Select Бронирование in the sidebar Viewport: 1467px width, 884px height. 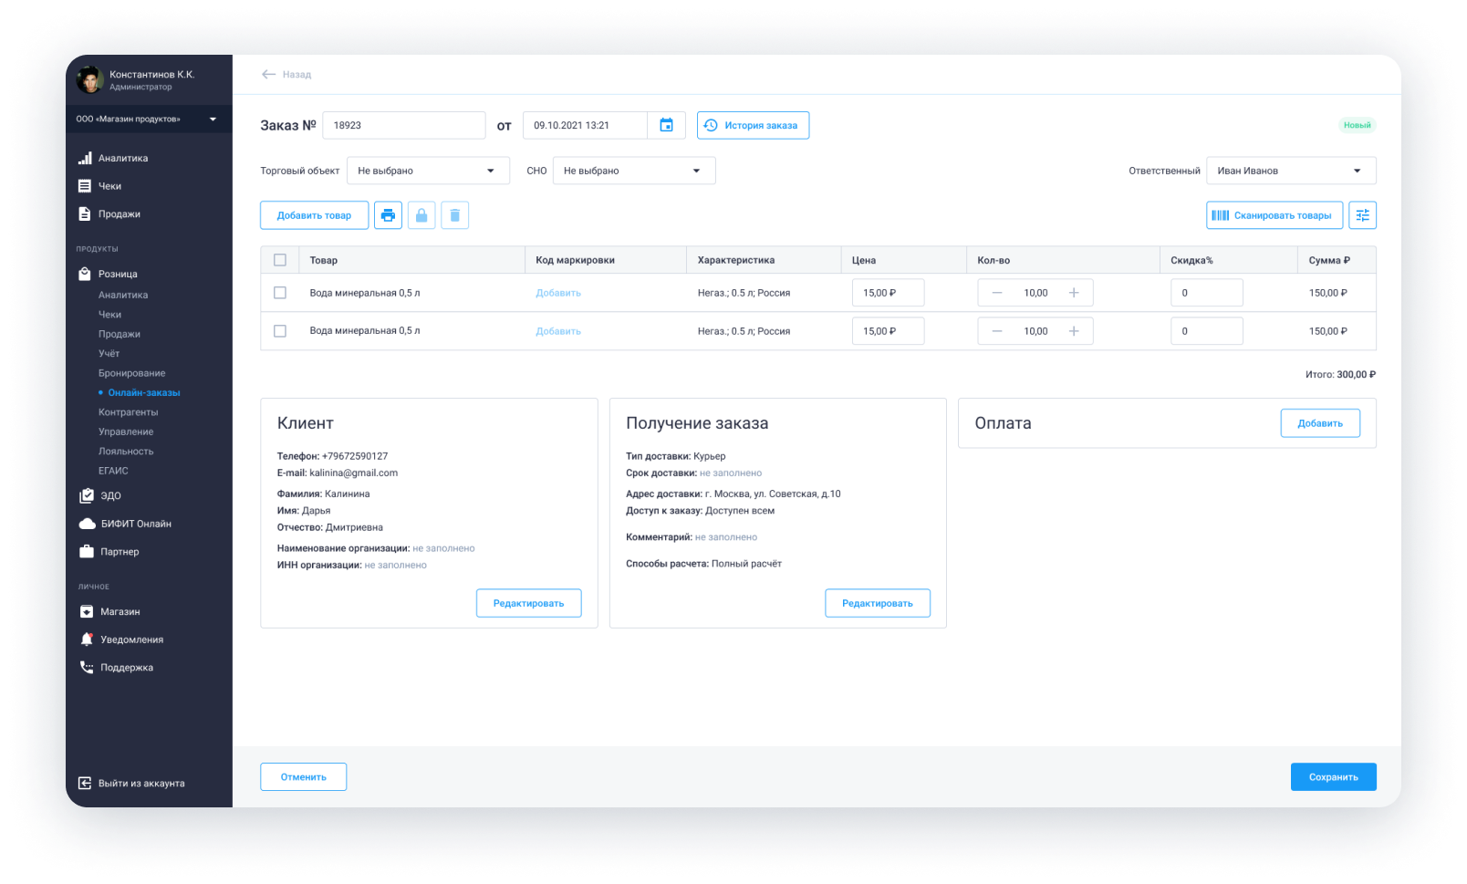[132, 373]
